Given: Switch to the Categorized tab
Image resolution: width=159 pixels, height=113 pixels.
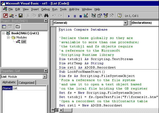Looking at the screenshot, I should 26,83.
